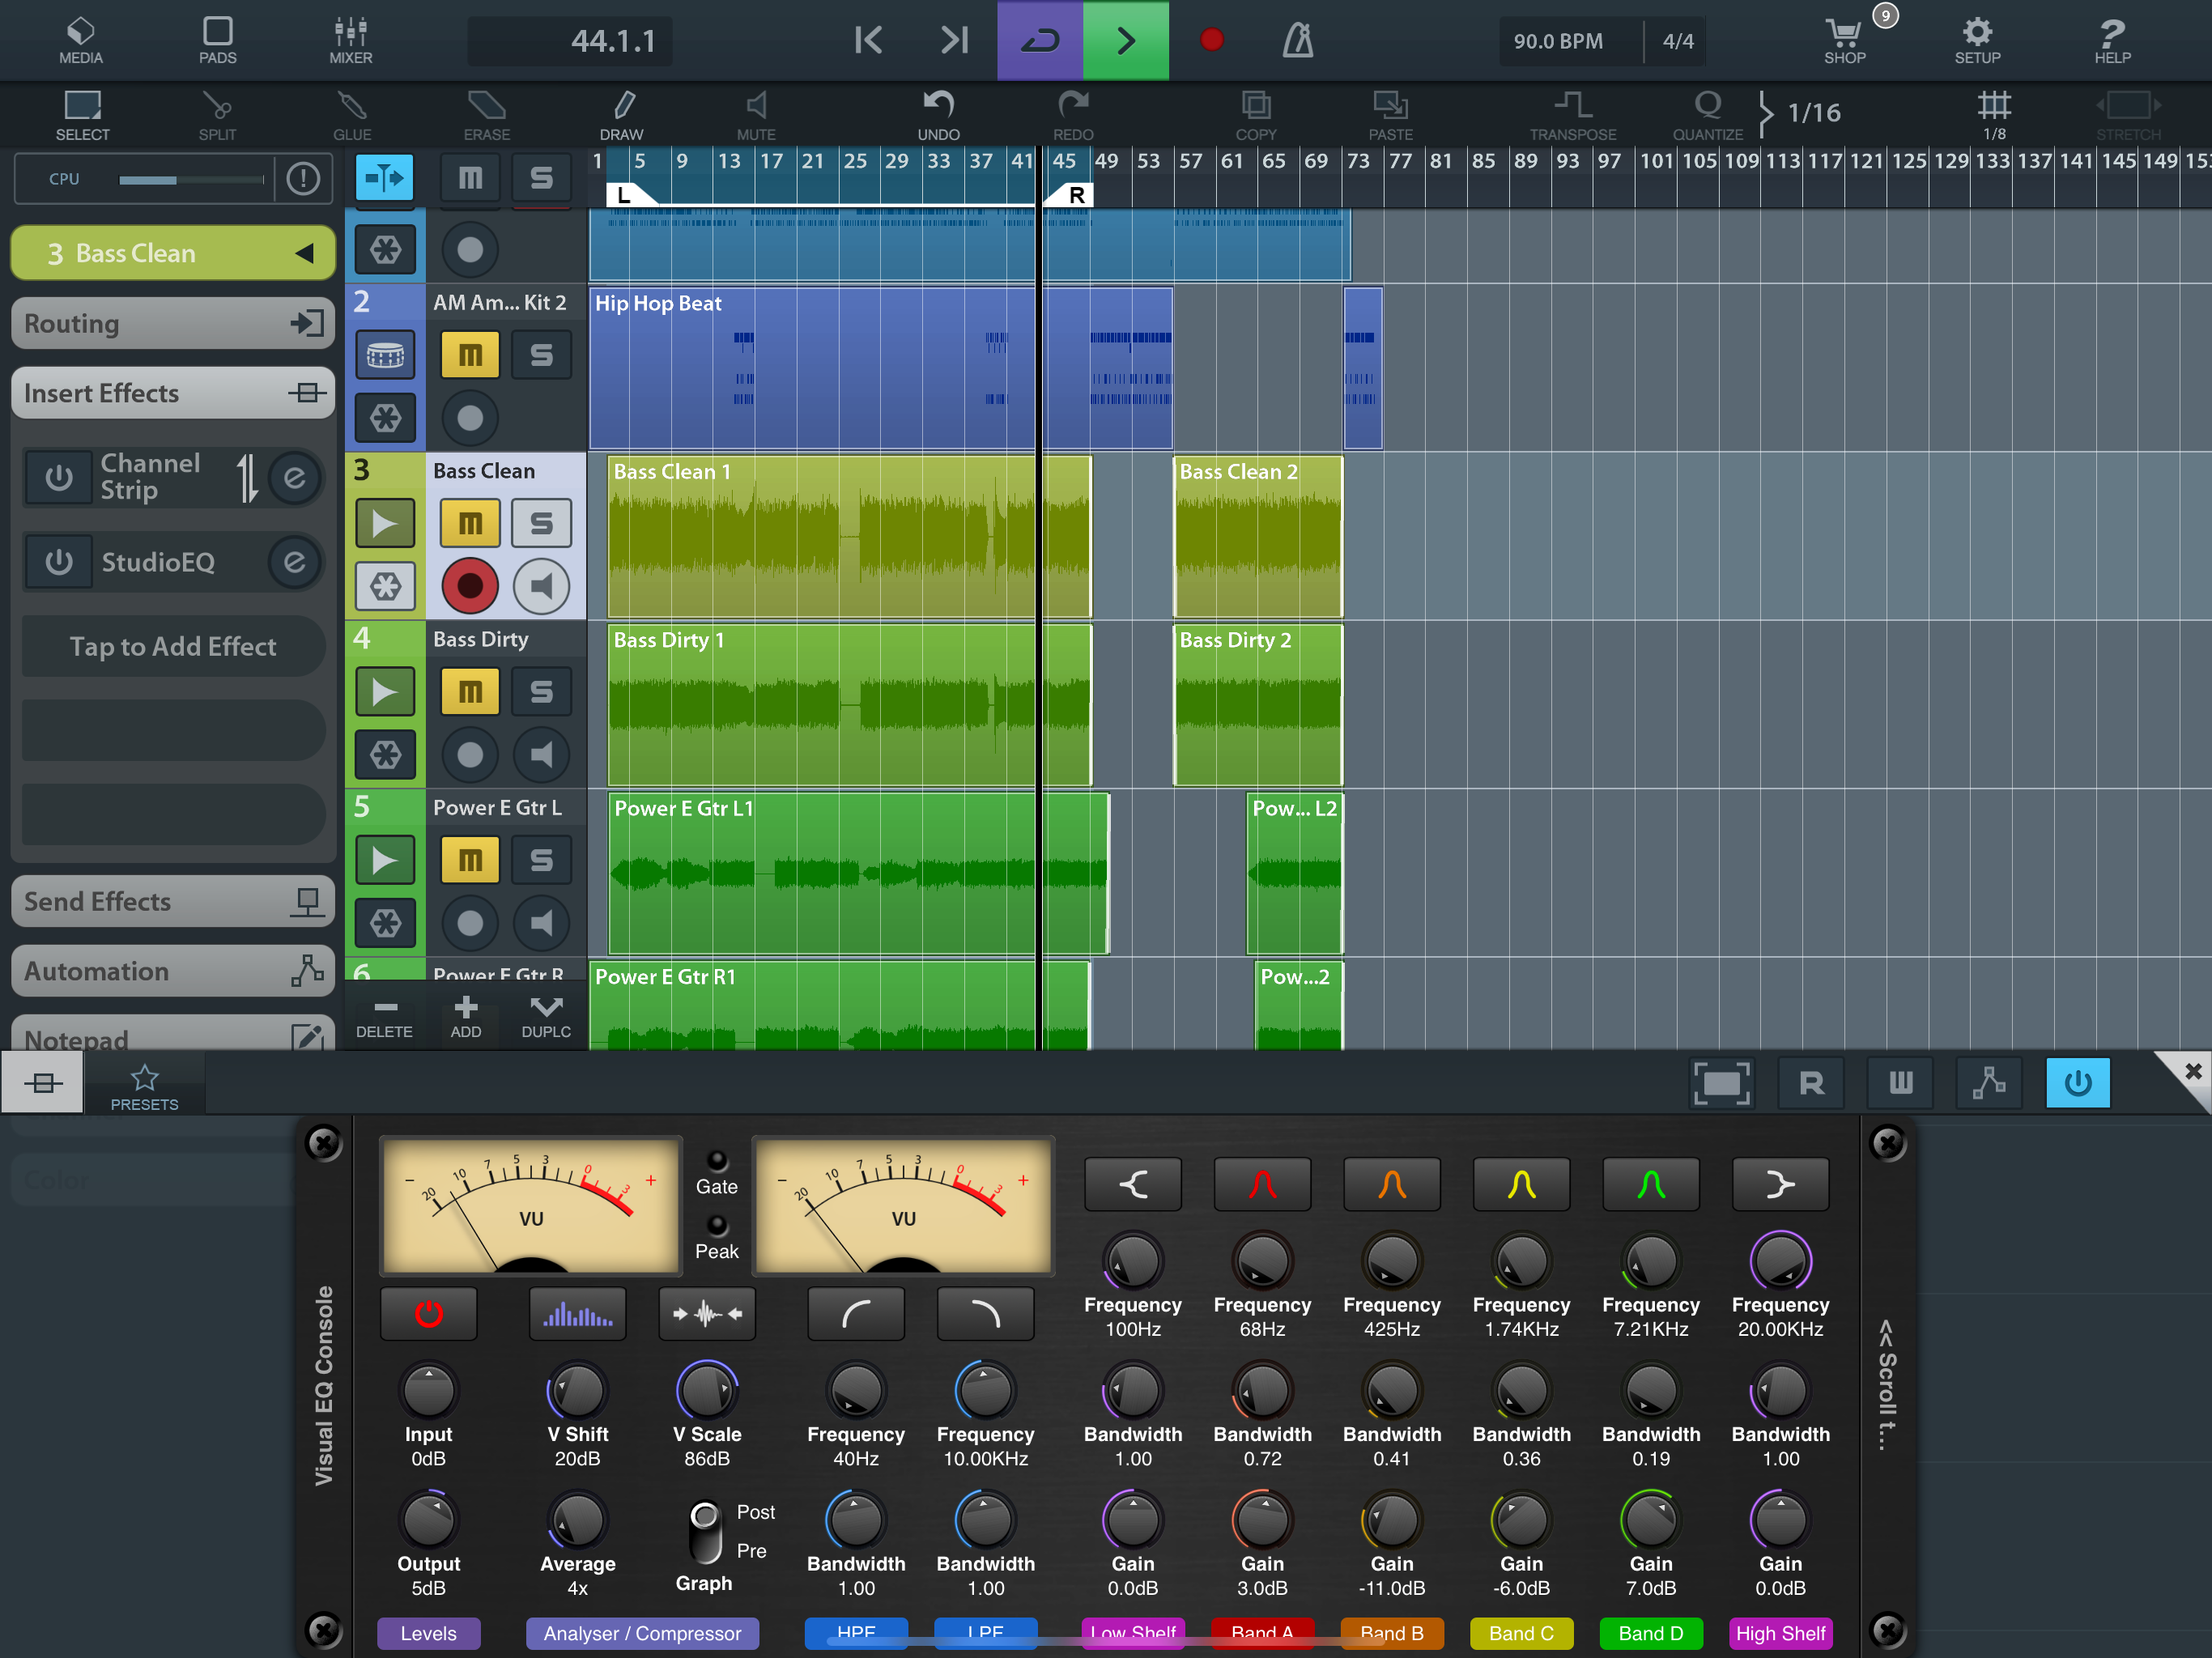Solo the Power E Gtr L track
This screenshot has height=1658, width=2212.
pos(541,860)
